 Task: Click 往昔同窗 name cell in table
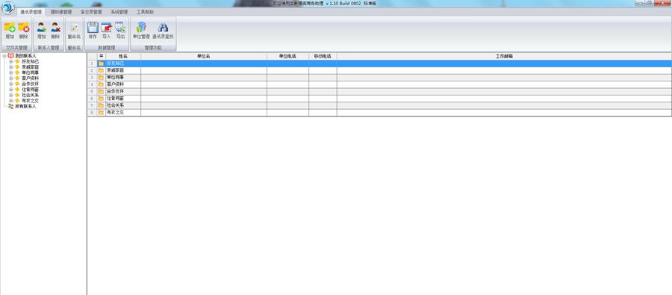(123, 98)
